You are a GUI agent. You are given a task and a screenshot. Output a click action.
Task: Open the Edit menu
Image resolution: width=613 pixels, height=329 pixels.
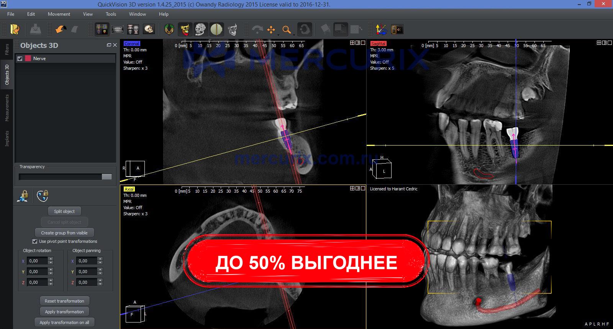31,14
